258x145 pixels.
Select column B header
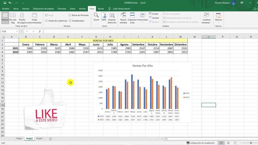pyautogui.click(x=26, y=37)
